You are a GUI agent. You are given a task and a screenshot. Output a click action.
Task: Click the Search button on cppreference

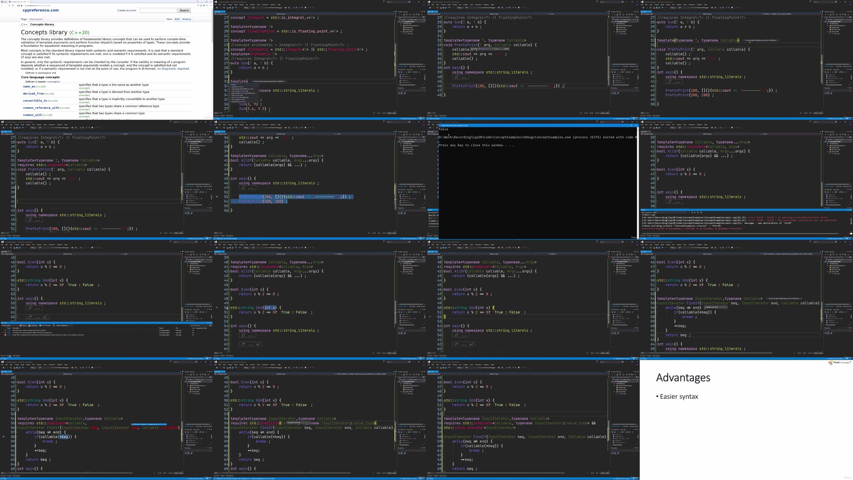pyautogui.click(x=184, y=10)
